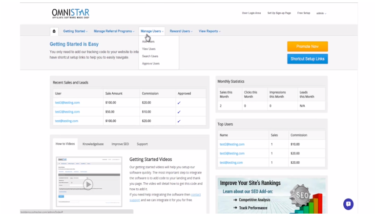Click the Approved column header
Screen dimensions: 375x219
[184, 93]
